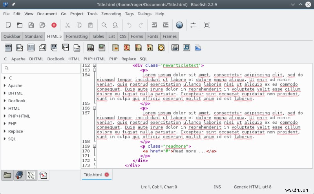Insert HTML5 section tag from toolbar
The width and height of the screenshot is (314, 194).
pos(8,48)
